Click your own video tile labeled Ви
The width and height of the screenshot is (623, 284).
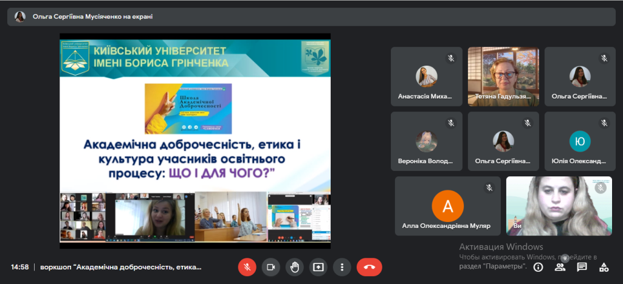[x=559, y=206]
